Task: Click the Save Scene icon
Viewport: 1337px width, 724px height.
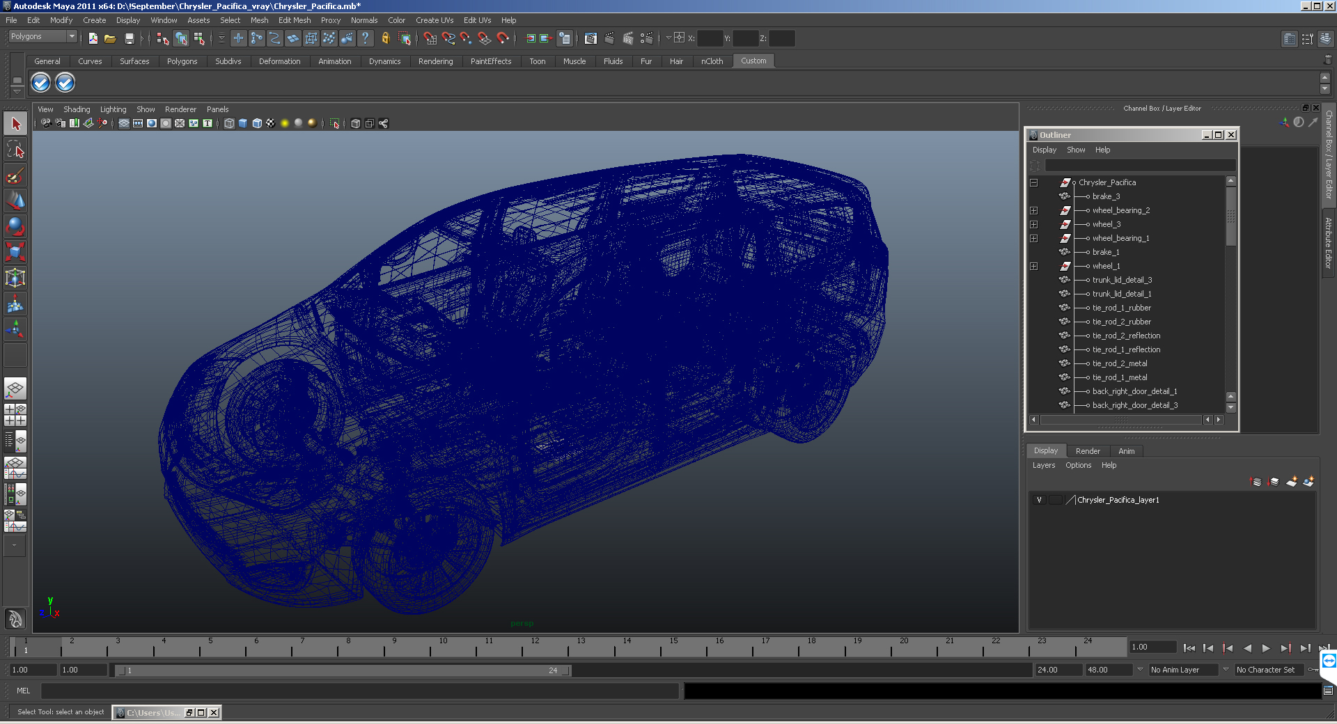Action: (x=129, y=39)
